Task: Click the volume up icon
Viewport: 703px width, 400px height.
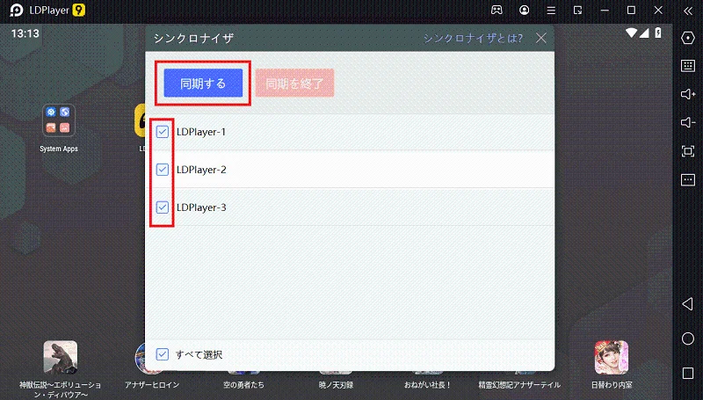Action: 688,94
